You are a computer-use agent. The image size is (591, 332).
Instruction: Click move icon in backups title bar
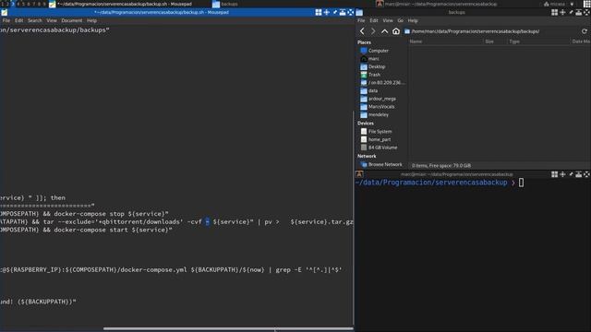click(562, 12)
